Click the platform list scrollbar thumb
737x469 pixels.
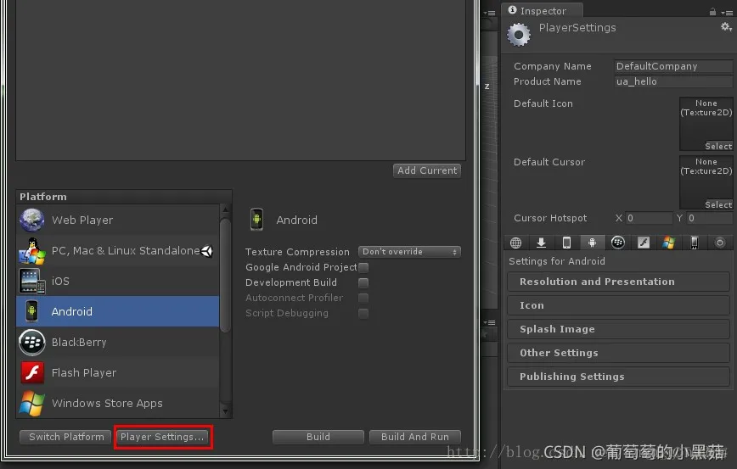(x=225, y=275)
